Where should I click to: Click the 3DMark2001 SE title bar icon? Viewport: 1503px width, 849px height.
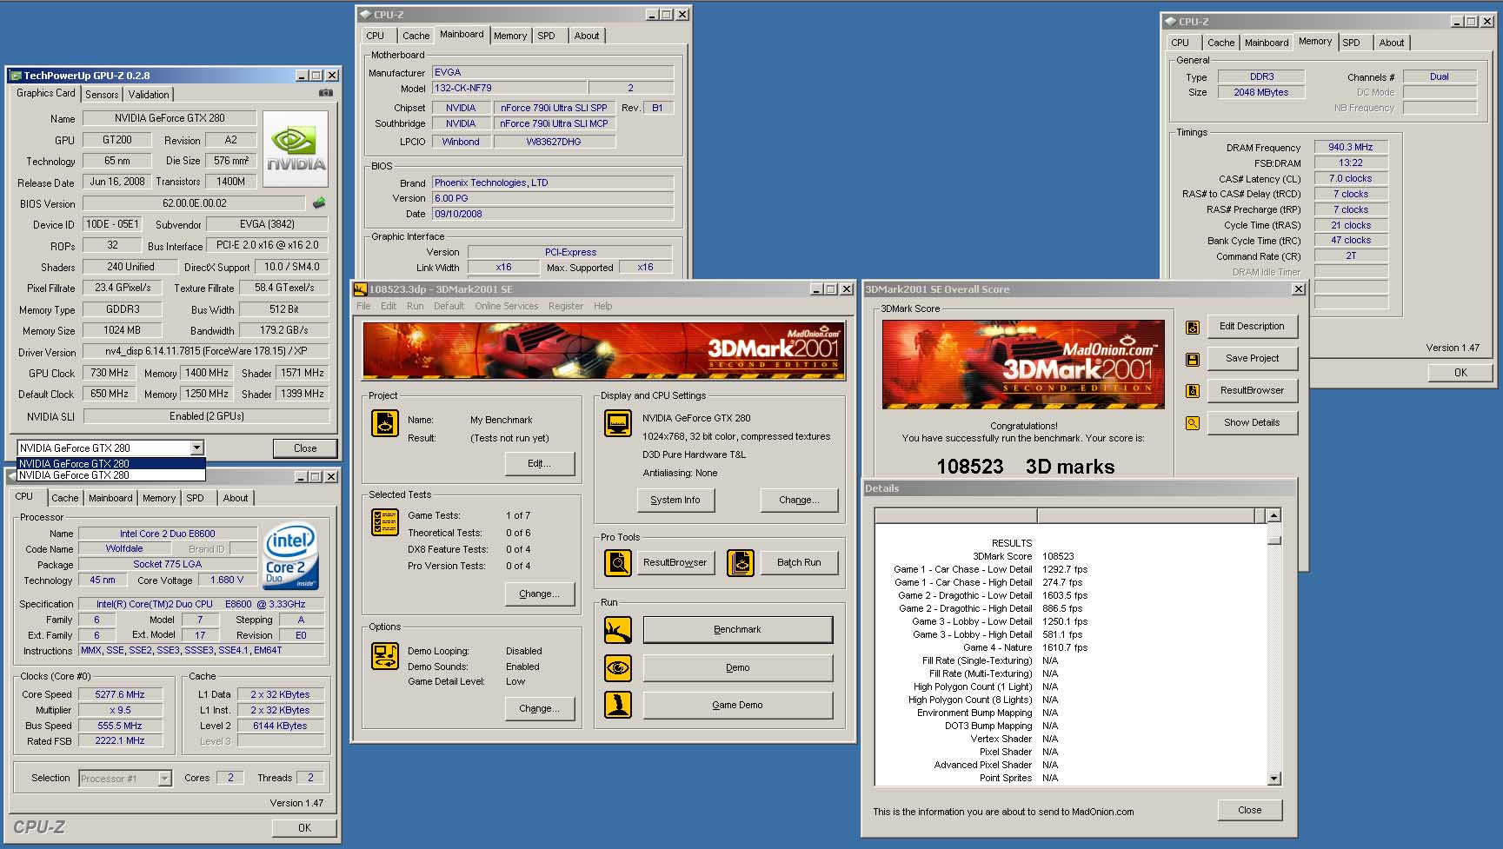[x=360, y=289]
